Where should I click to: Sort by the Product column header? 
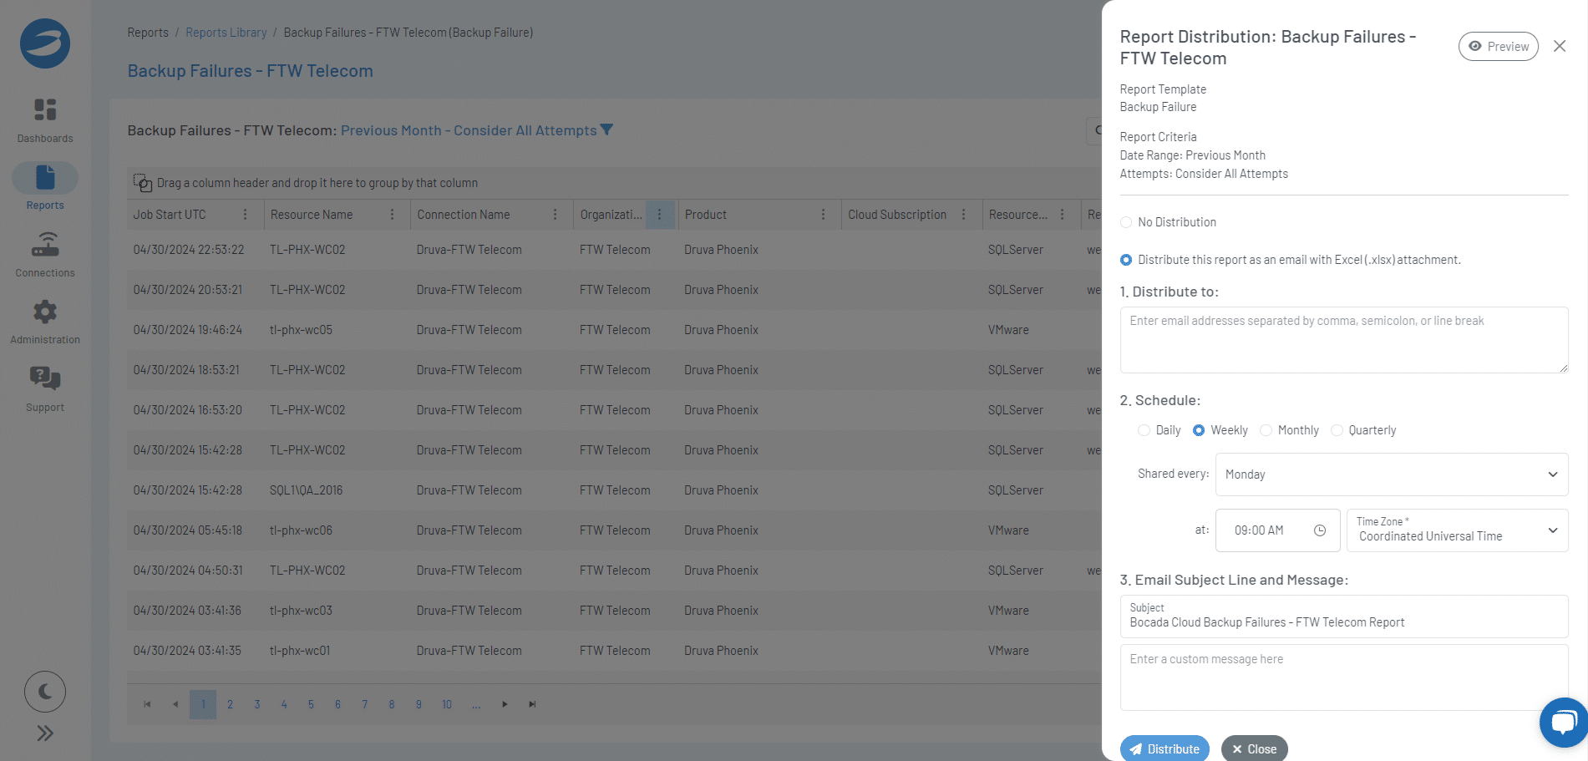click(706, 215)
